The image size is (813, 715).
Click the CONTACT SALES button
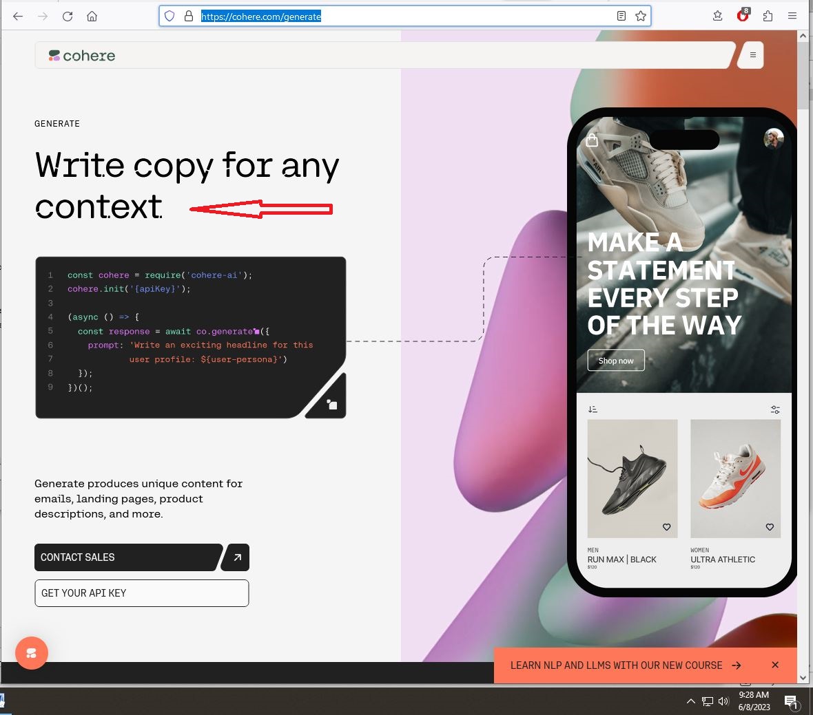[128, 557]
